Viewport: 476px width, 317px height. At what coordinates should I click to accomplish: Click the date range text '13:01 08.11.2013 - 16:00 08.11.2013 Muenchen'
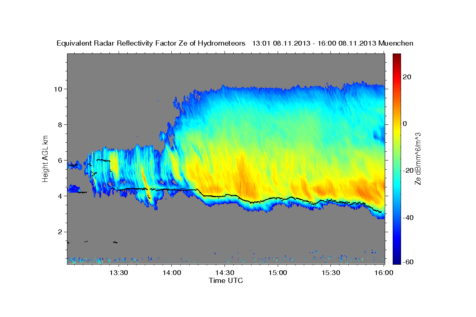click(x=333, y=43)
